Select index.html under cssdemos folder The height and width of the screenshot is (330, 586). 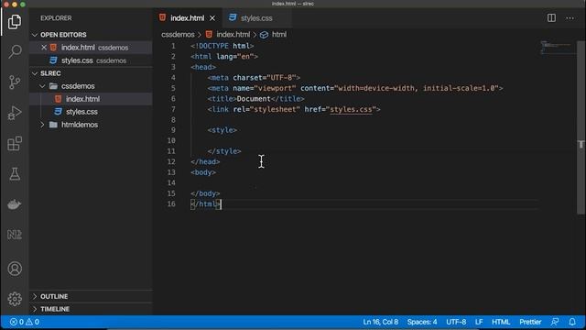(x=92, y=99)
